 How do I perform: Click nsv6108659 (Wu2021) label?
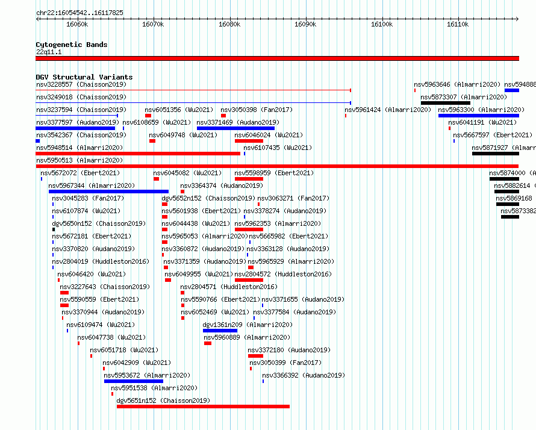point(157,122)
